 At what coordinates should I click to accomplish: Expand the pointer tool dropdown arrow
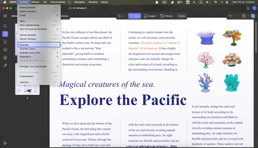point(124,16)
